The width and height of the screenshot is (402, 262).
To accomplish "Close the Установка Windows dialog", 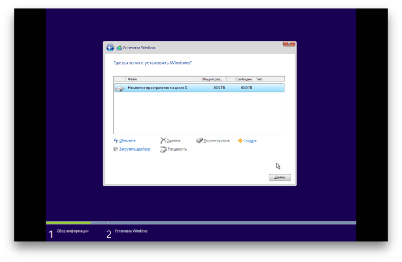I will click(289, 44).
